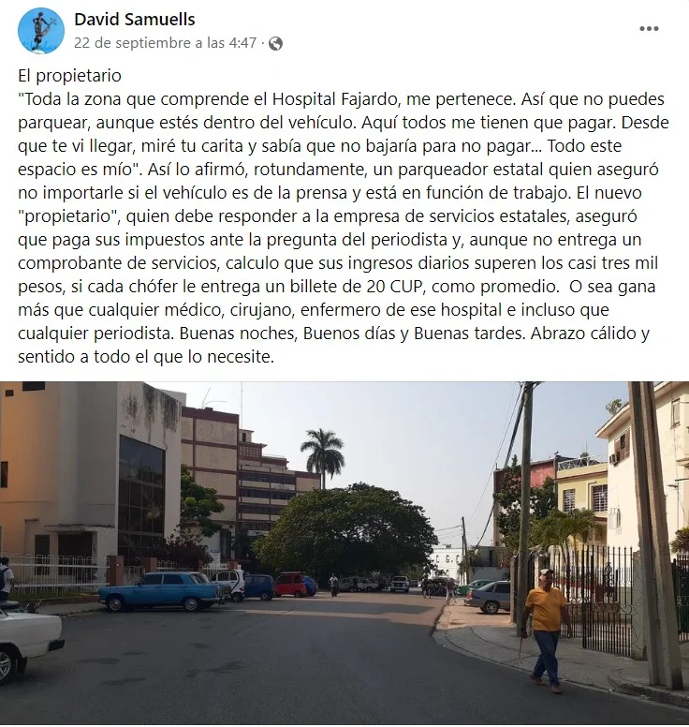Open the post's 22 de septiembre timestamp link
Viewport: 689px width, 727px height.
165,43
